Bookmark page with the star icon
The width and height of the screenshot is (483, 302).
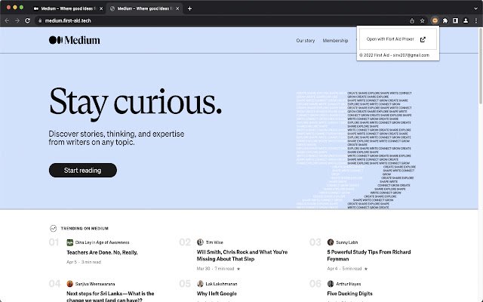(x=423, y=20)
